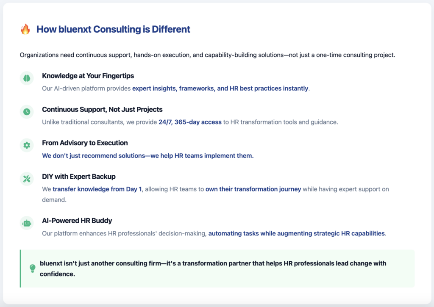Click the lightbulb icon in green callout

click(33, 268)
